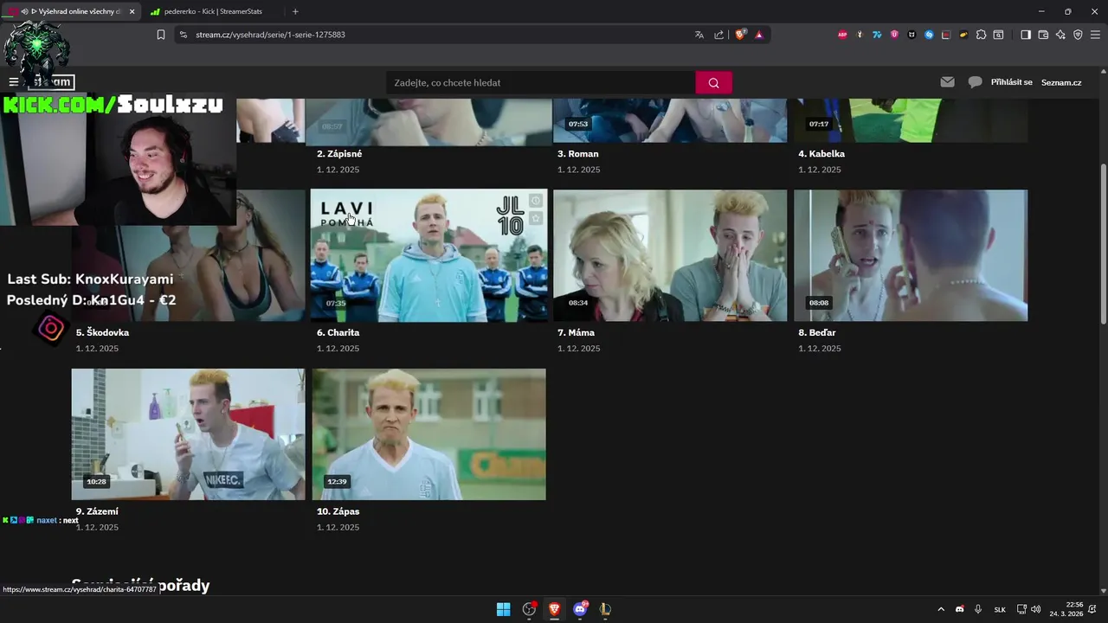Image resolution: width=1108 pixels, height=623 pixels.
Task: Open a new browser tab
Action: point(295,11)
